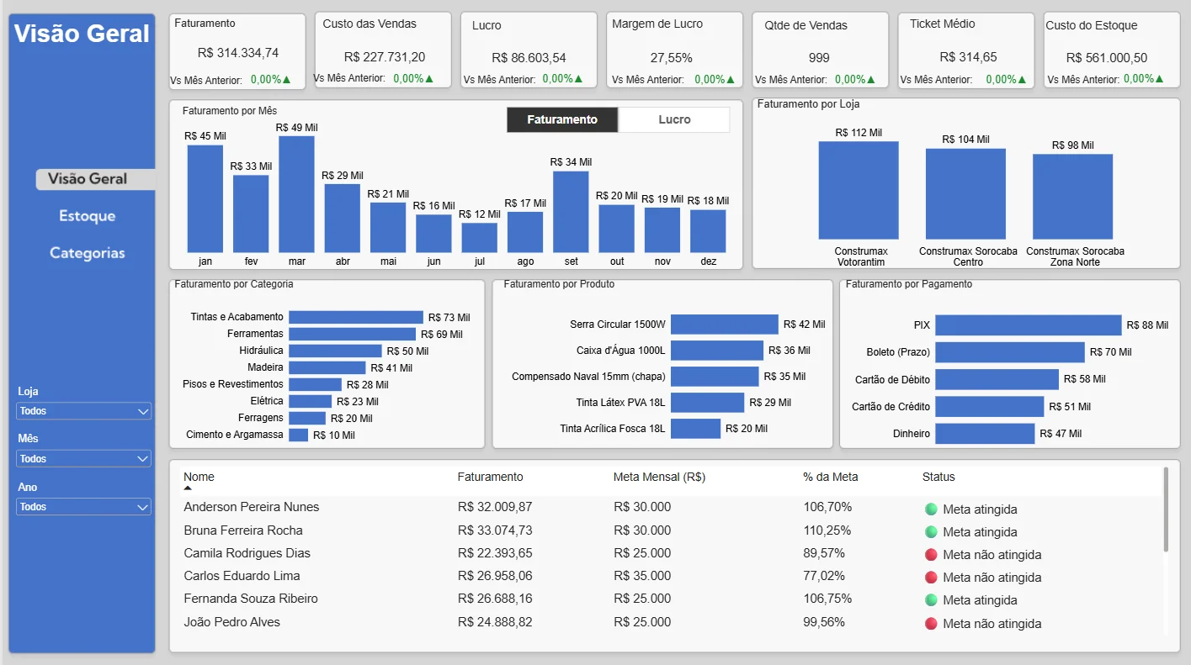The height and width of the screenshot is (665, 1191).
Task: Select the set bar in Faturamento por Mês
Action: coord(572,212)
